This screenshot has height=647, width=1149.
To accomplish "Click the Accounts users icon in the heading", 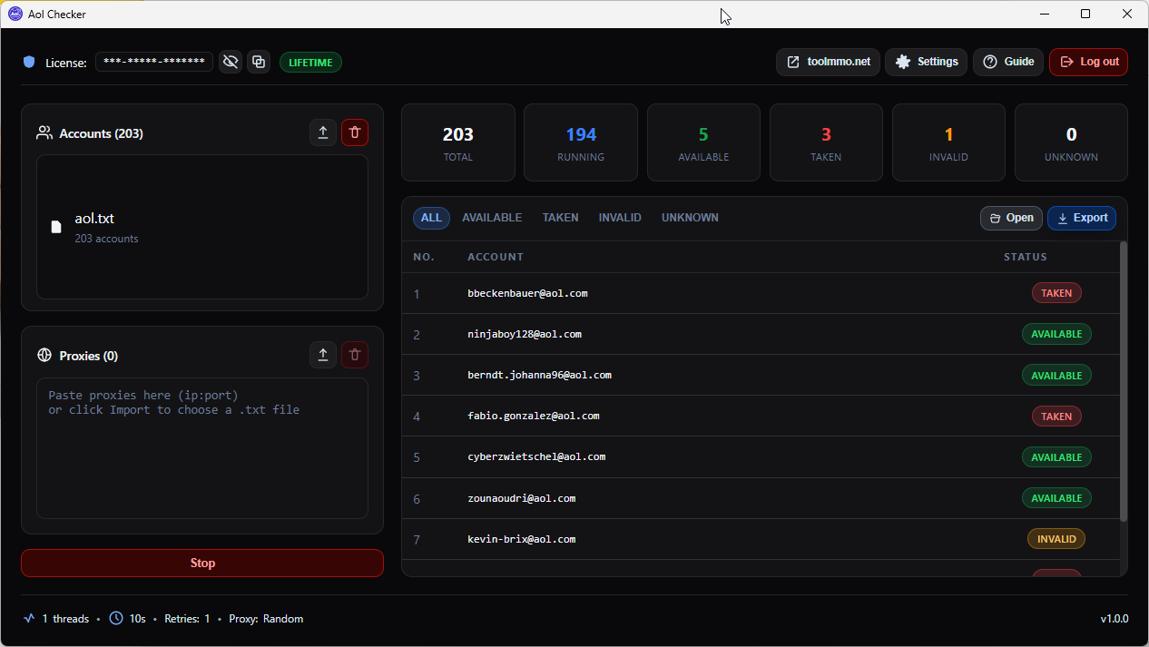I will click(44, 133).
